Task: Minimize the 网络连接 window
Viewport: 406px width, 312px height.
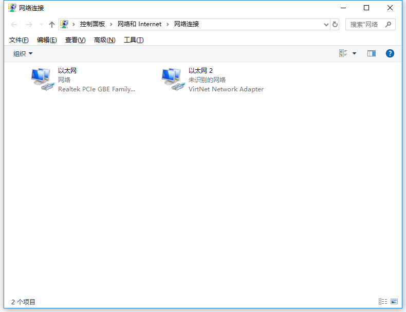Action: click(343, 8)
